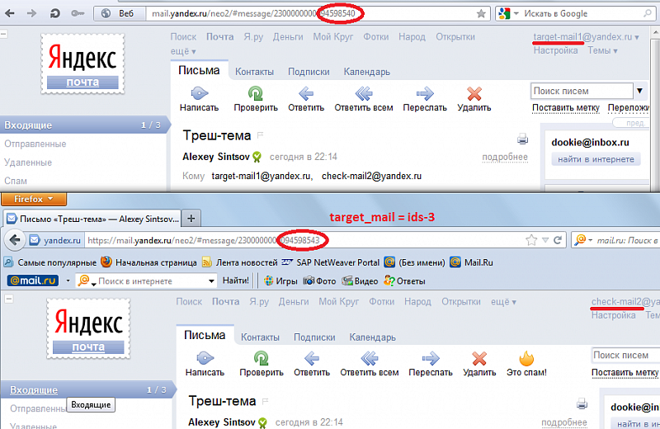660x429 pixels.
Task: Click Поставить метку in the bottom window
Action: (x=625, y=373)
